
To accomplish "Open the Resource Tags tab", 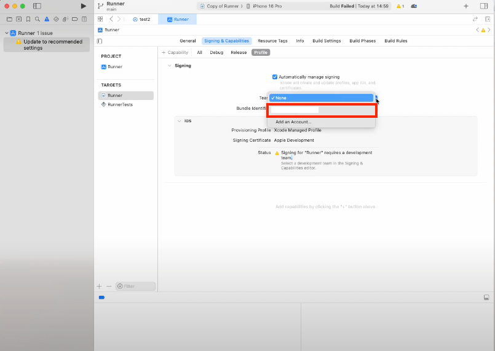I will pyautogui.click(x=272, y=41).
